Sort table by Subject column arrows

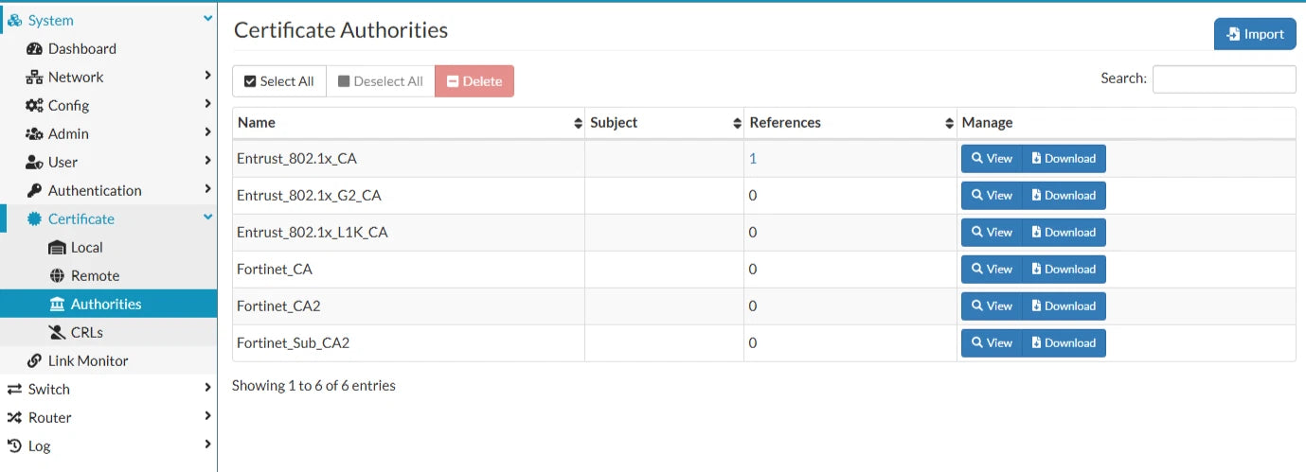pyautogui.click(x=737, y=123)
